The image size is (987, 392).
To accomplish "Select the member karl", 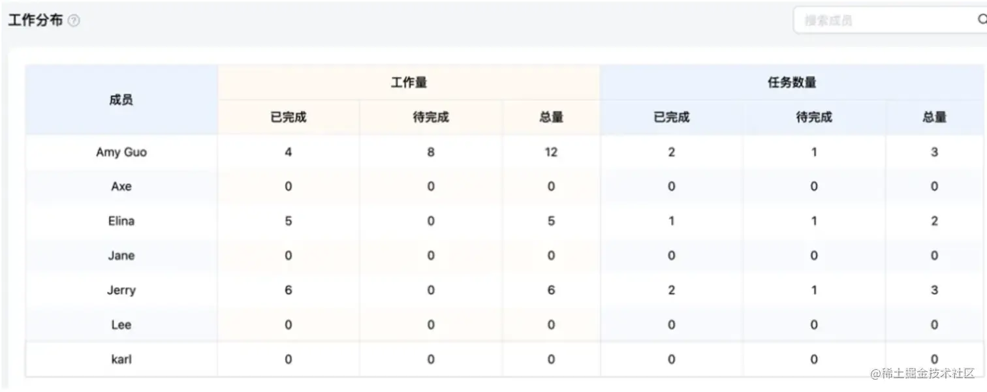I will (121, 359).
